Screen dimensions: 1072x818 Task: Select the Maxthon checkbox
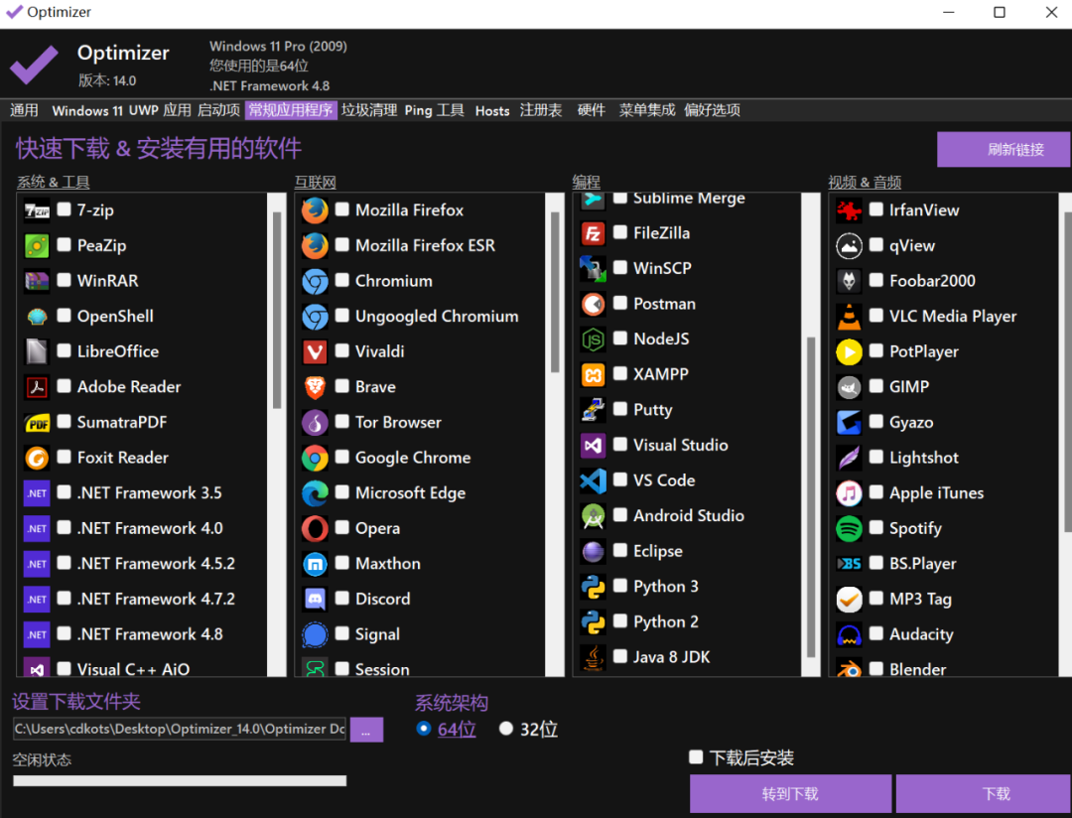point(342,562)
